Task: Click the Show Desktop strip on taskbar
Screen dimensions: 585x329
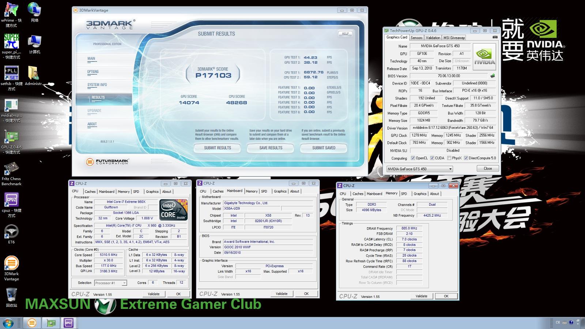Action: (582, 323)
